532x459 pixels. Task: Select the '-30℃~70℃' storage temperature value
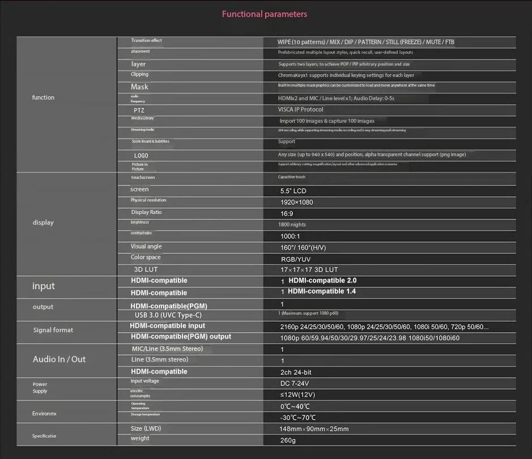pos(297,418)
